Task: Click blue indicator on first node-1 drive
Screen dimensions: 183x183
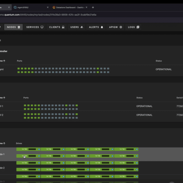Action: tap(39, 149)
